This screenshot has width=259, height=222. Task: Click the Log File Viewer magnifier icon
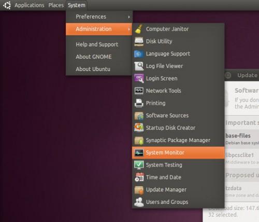coord(139,66)
